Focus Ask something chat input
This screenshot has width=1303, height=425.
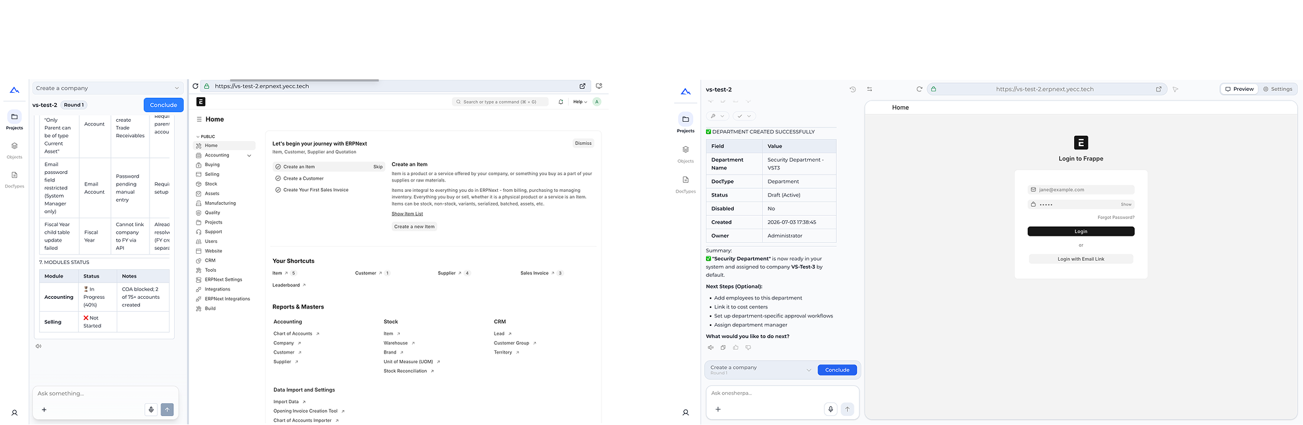pos(105,393)
